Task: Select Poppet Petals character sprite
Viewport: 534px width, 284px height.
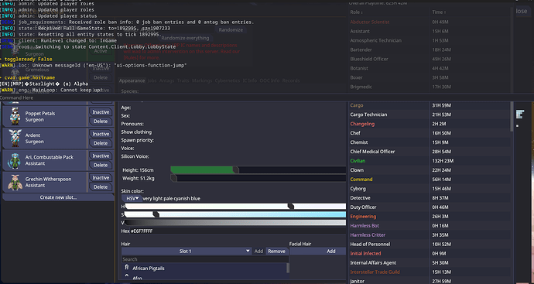Action: (15, 116)
